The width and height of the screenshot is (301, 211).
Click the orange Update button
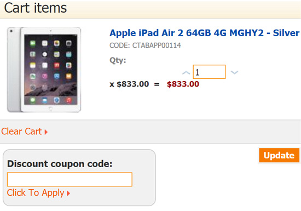pyautogui.click(x=279, y=155)
